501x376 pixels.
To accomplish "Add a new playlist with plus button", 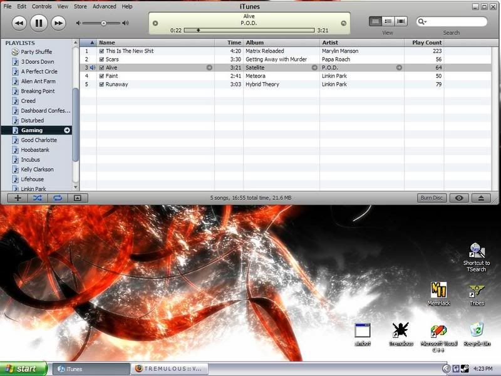I will point(18,198).
